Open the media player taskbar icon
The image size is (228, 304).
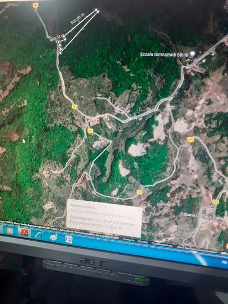[10, 231]
